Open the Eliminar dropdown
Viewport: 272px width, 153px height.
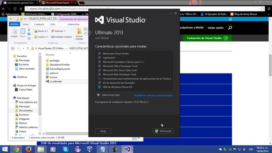coord(58,31)
